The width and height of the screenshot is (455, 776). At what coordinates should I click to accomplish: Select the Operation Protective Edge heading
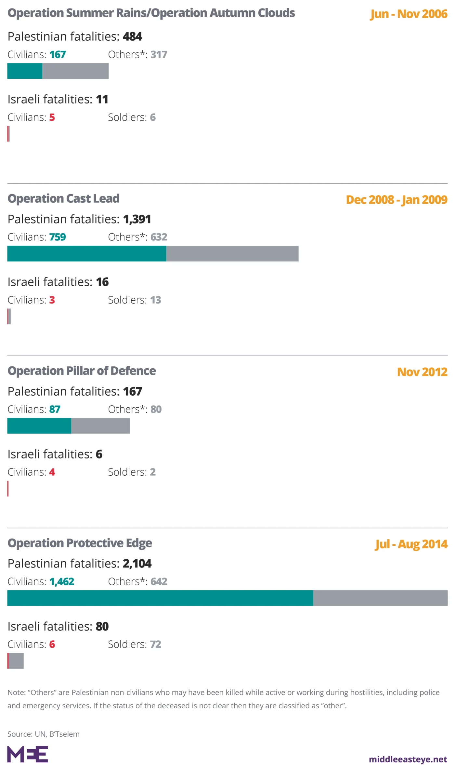tap(80, 543)
